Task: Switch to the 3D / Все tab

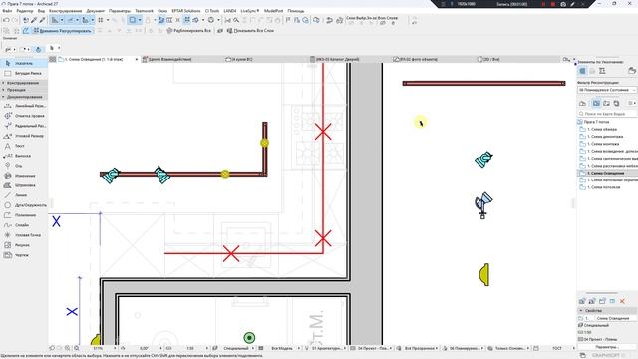Action: 516,60
